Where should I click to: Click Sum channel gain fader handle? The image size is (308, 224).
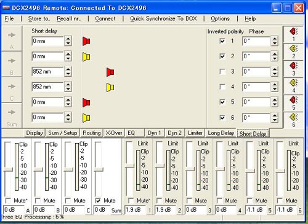click(99, 169)
